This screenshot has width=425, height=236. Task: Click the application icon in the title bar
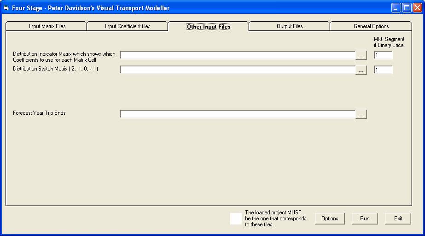coord(6,8)
